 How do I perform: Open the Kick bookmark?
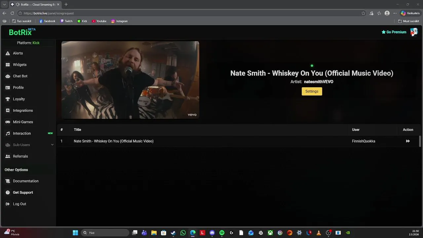click(x=82, y=21)
